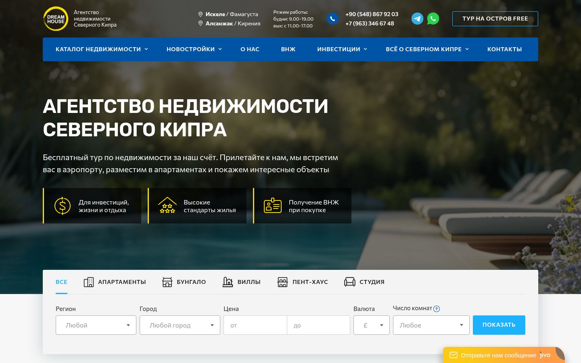Click the bungalow icon

(x=167, y=282)
